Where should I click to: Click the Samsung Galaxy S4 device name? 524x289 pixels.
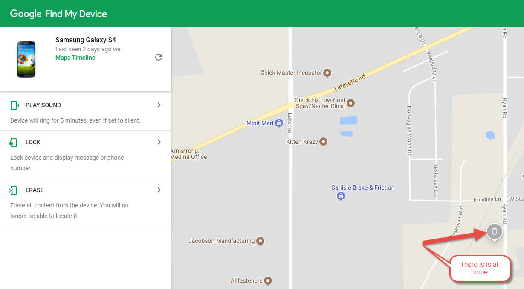pyautogui.click(x=86, y=40)
